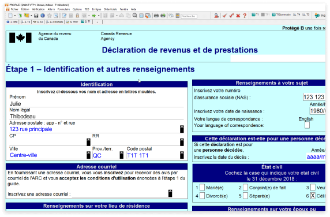This screenshot has height=217, width=330.
Task: Click the first red checkmark icon
Action: 224,16
